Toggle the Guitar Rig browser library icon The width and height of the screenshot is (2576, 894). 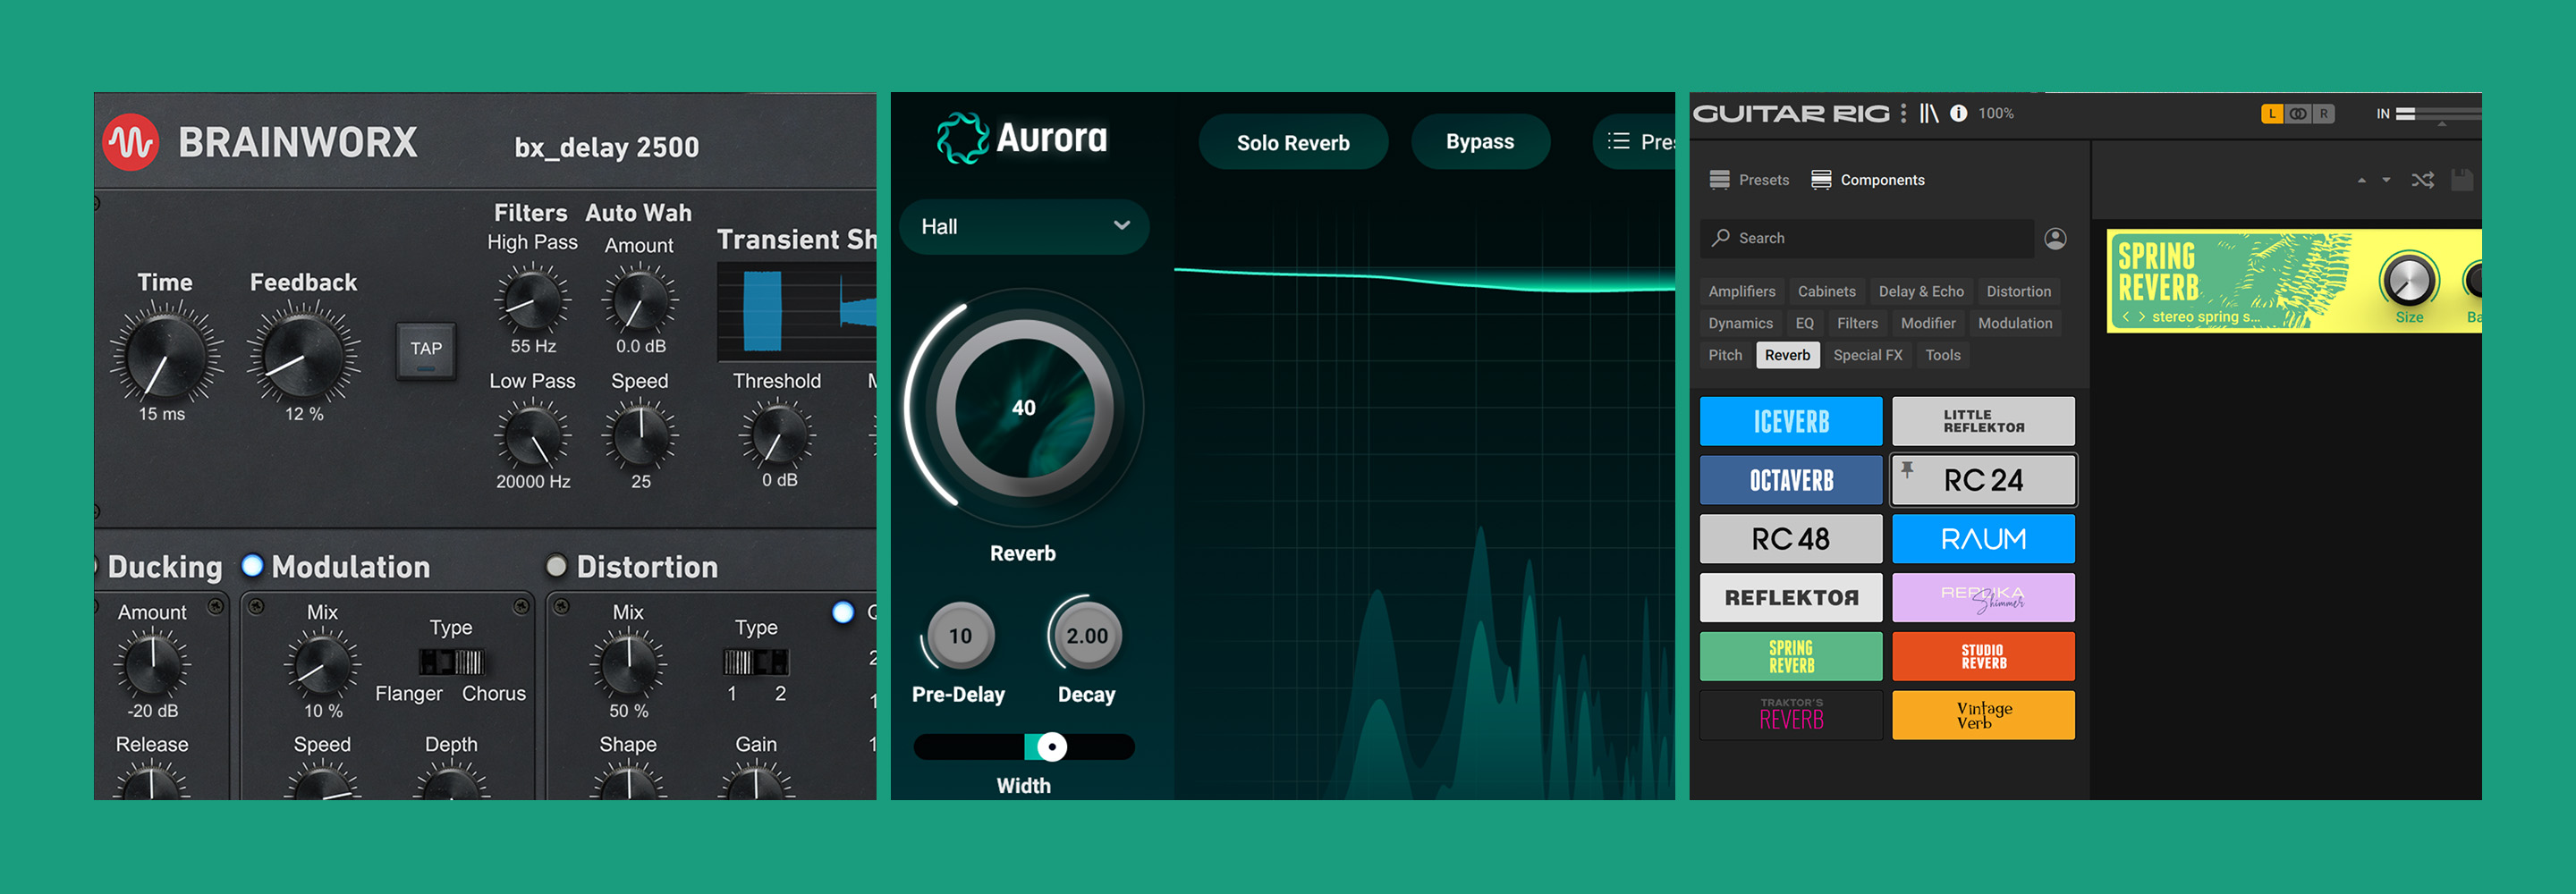(1929, 113)
